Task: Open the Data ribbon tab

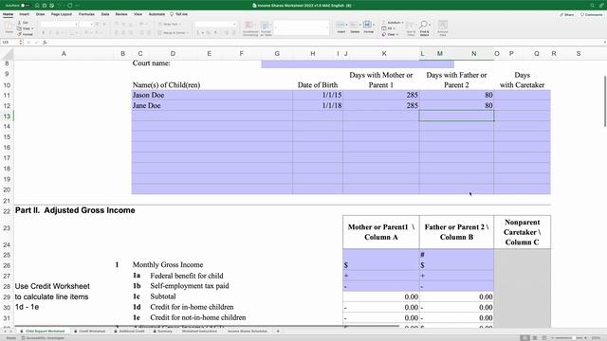Action: (105, 14)
